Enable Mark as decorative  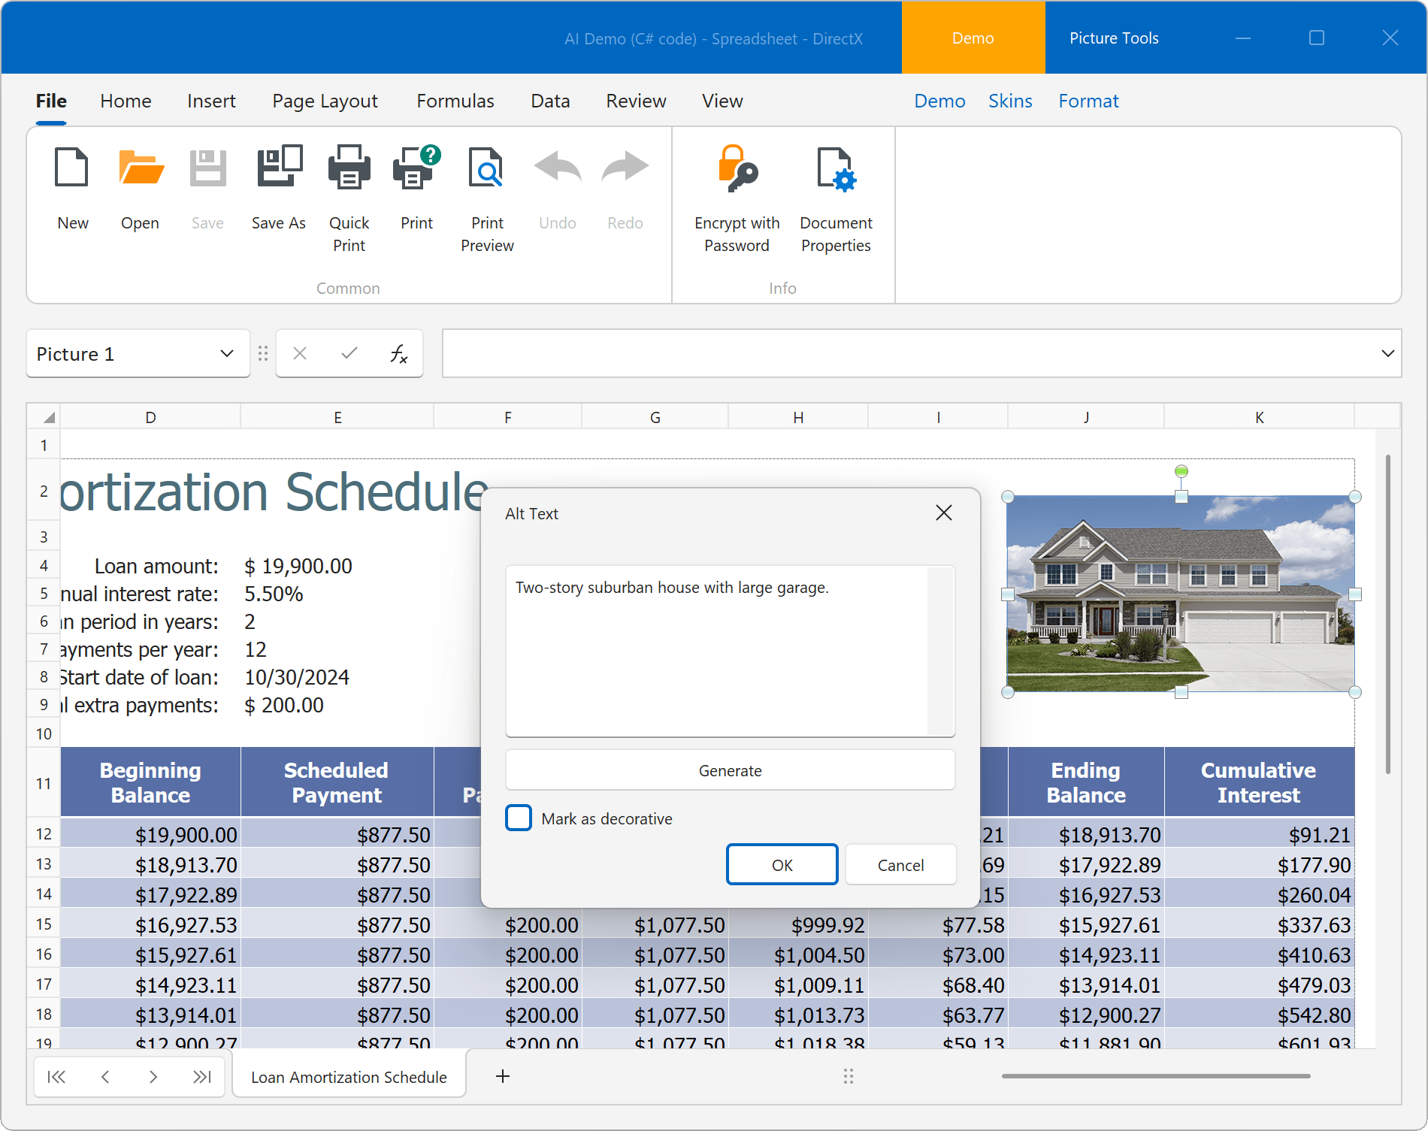pos(518,818)
